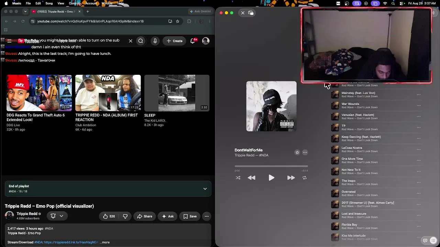Open notification options dropdown beside bell
Viewport: 440px width, 247px height.
62,216
